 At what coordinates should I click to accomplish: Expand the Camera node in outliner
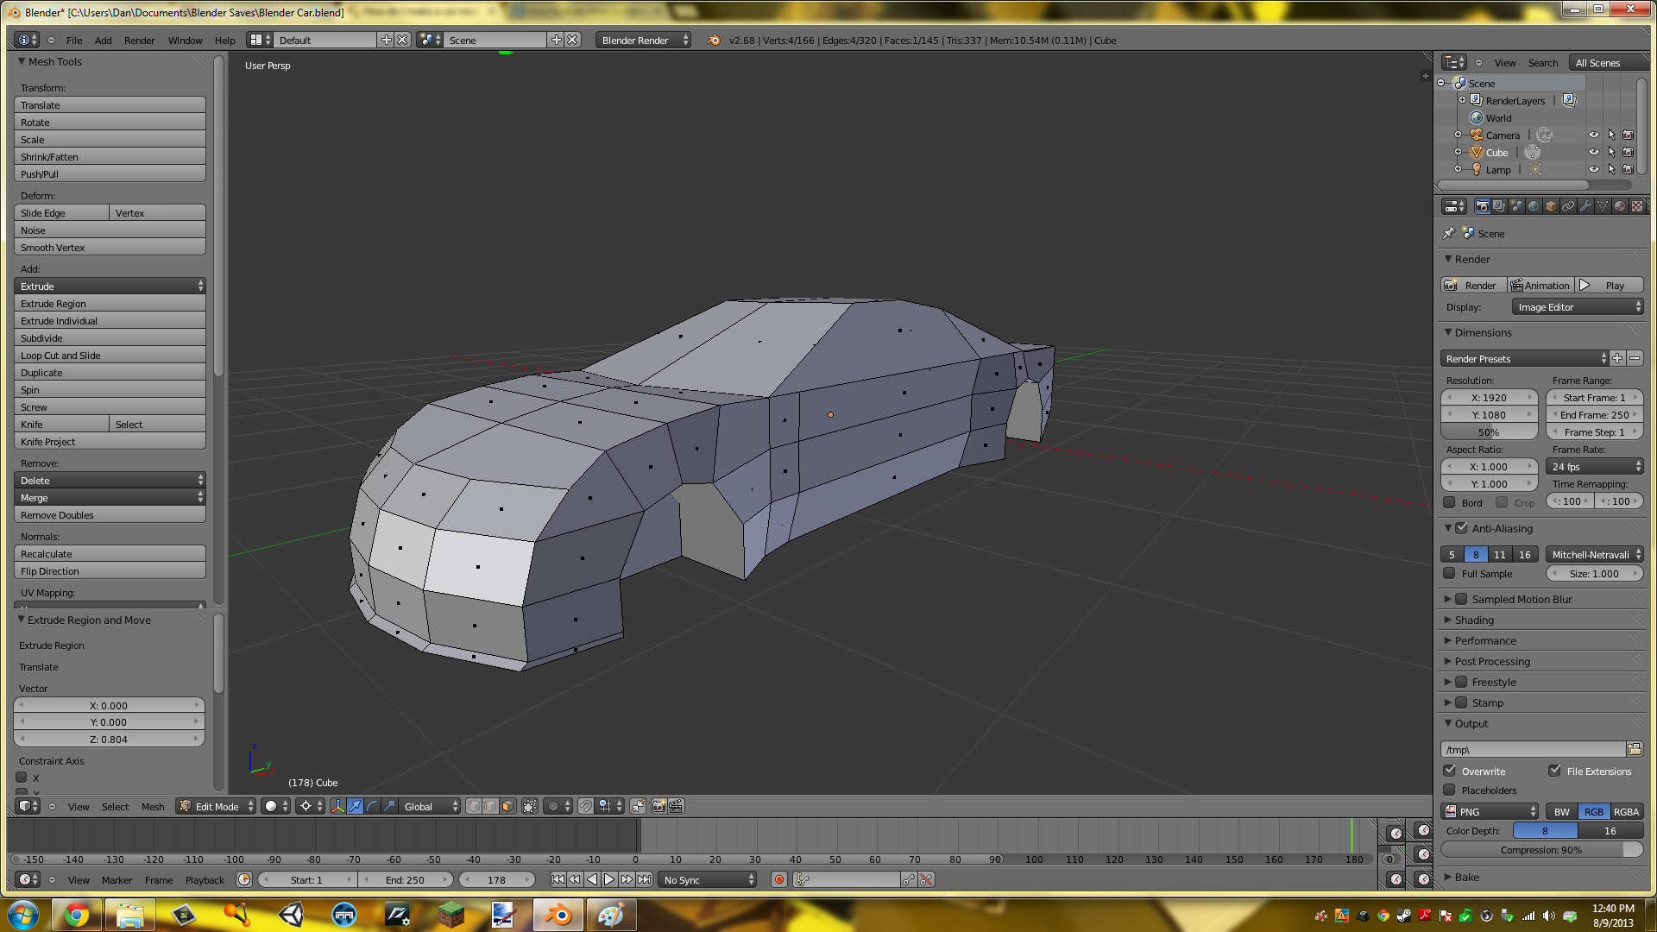pyautogui.click(x=1458, y=135)
